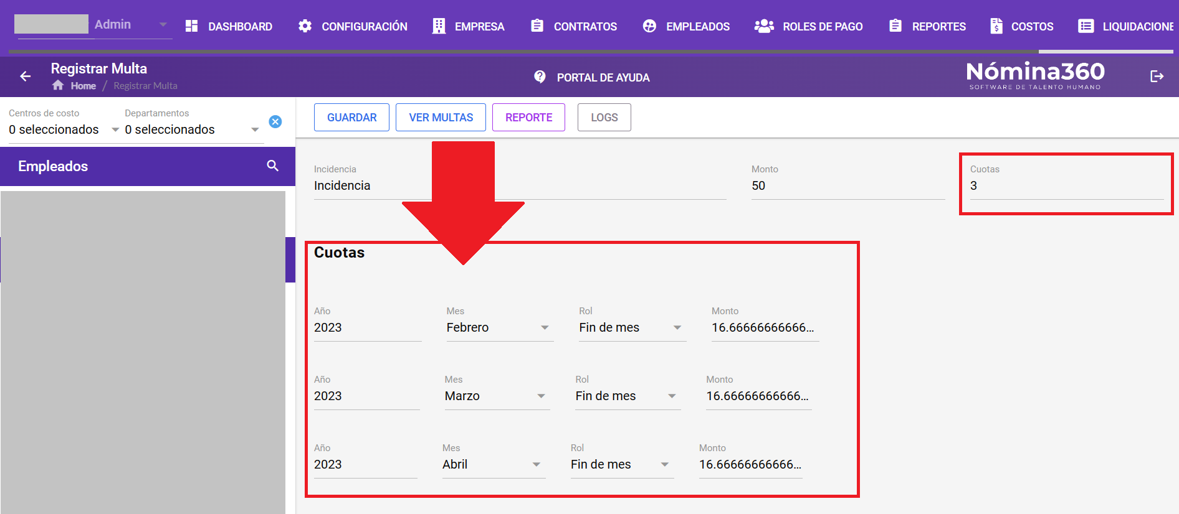
Task: Click the Empleados panel header
Action: click(148, 166)
